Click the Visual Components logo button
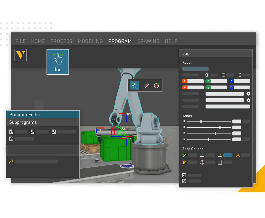The image size is (265, 218). (x=20, y=55)
